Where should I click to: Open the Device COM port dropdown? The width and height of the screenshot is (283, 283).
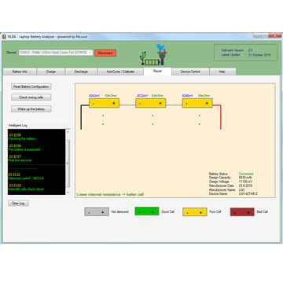[x=56, y=53]
